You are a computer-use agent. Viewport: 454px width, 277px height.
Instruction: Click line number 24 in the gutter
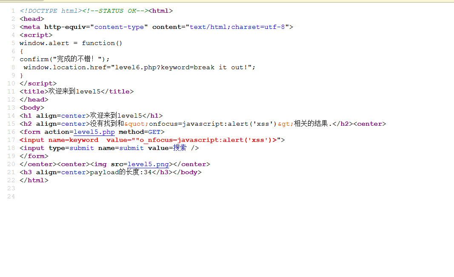click(x=11, y=196)
